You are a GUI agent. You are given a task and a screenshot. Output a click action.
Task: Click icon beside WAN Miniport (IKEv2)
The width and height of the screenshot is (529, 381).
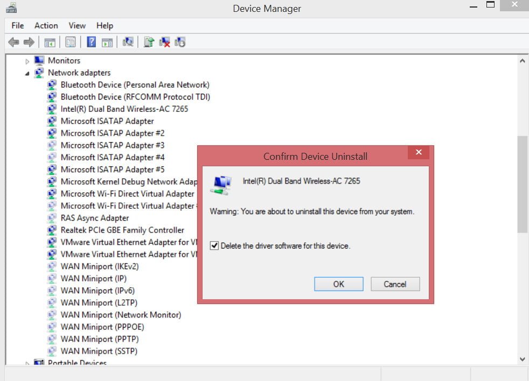click(52, 266)
